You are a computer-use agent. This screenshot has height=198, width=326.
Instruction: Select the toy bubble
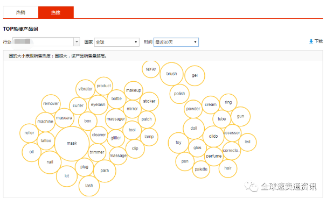pyautogui.click(x=178, y=143)
